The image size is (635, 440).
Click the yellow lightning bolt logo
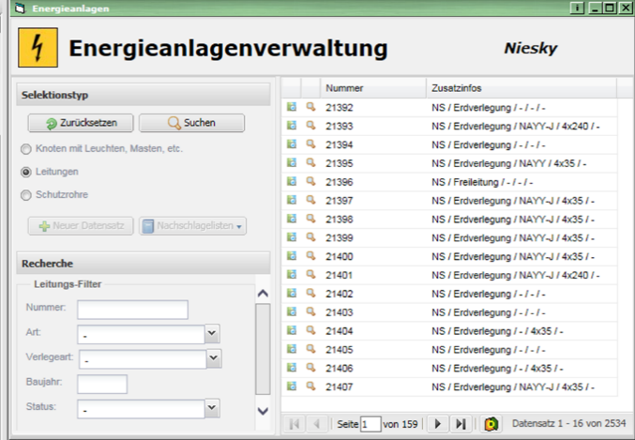pos(38,48)
